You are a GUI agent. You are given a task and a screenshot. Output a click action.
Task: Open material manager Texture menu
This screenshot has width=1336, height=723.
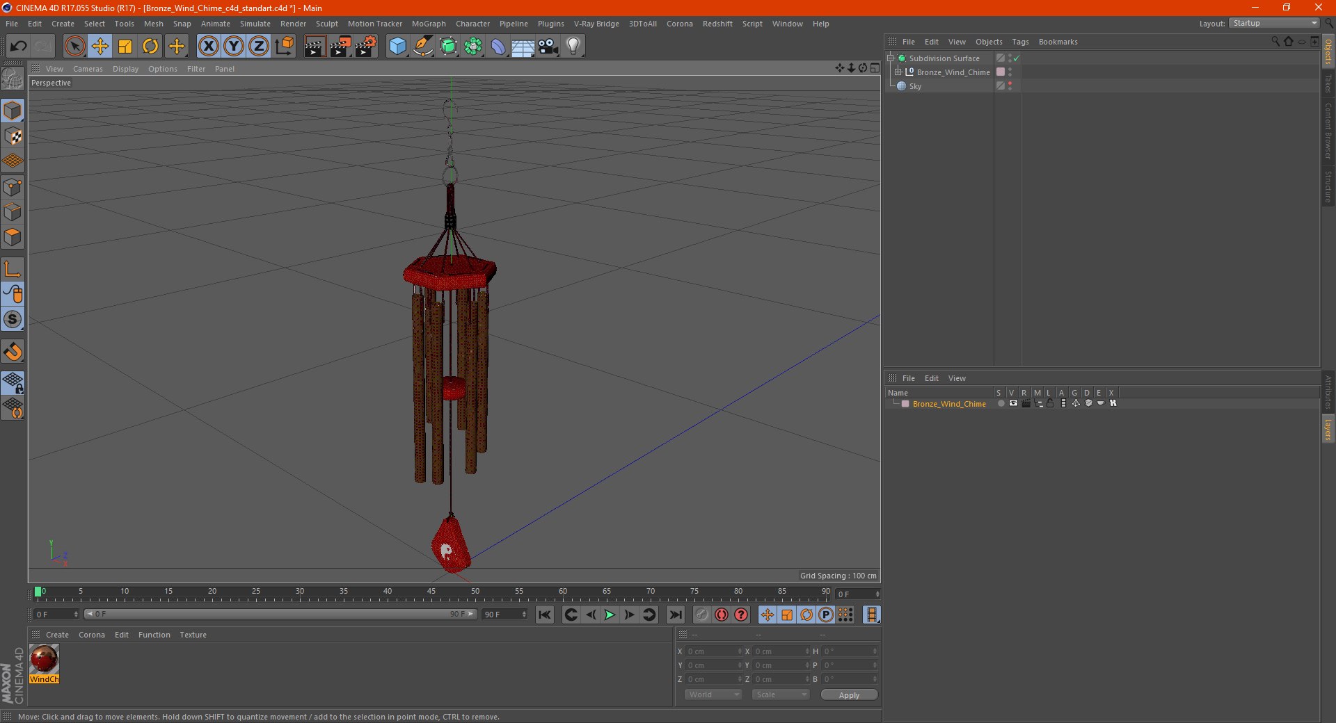click(x=193, y=635)
